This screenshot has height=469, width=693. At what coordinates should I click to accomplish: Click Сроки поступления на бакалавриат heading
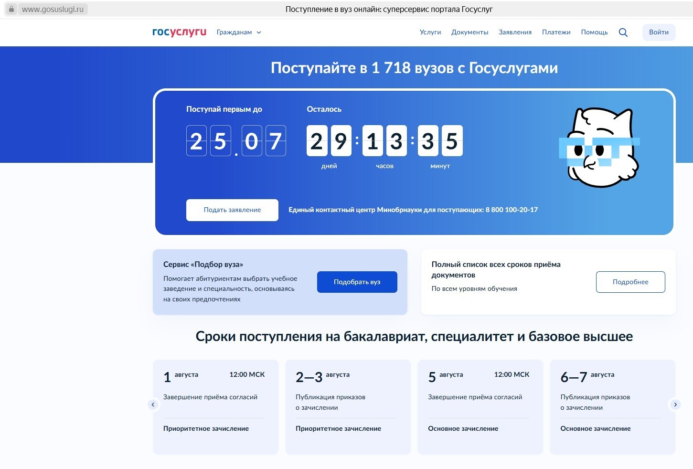click(414, 337)
